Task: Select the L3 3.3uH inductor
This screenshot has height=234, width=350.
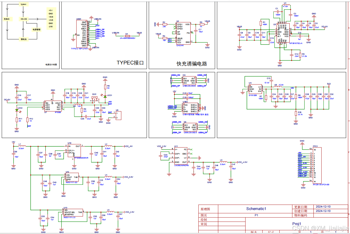Action: point(223,162)
